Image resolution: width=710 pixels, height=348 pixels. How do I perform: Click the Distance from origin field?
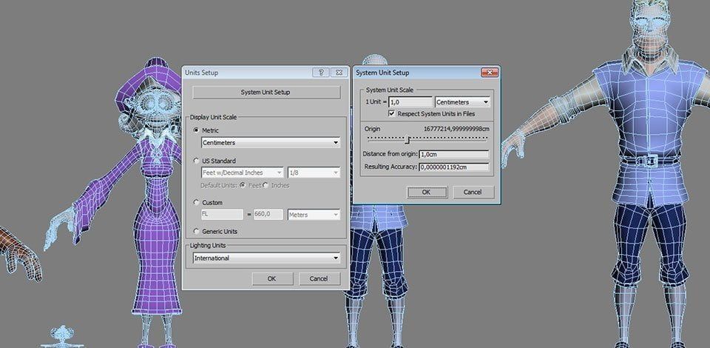(x=453, y=155)
